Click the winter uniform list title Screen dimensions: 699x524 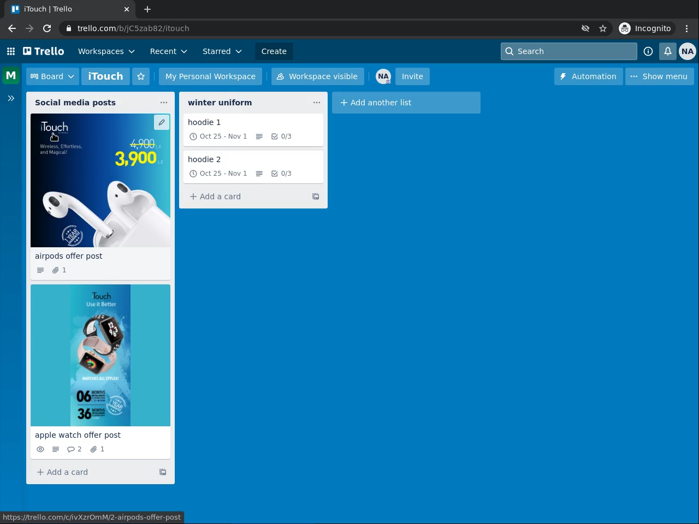point(220,103)
